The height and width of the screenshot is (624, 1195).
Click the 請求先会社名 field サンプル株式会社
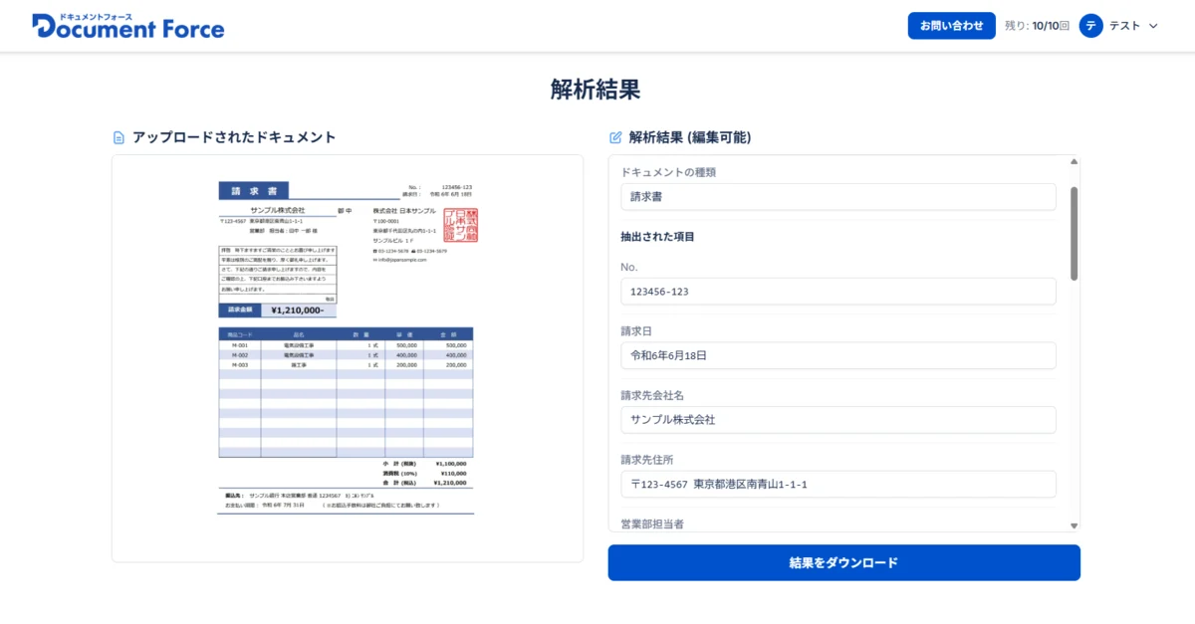click(837, 420)
